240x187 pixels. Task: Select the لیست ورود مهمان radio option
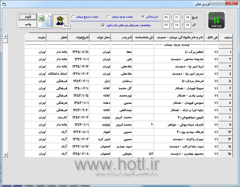click(109, 17)
